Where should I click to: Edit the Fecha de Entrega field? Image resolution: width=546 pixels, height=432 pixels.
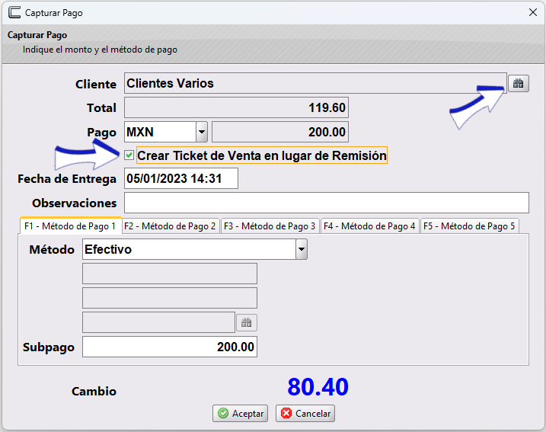[181, 178]
